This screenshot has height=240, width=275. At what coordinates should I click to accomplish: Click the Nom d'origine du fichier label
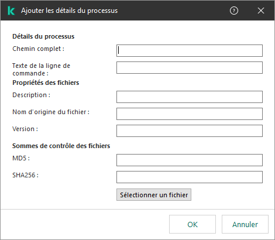pos(51,112)
